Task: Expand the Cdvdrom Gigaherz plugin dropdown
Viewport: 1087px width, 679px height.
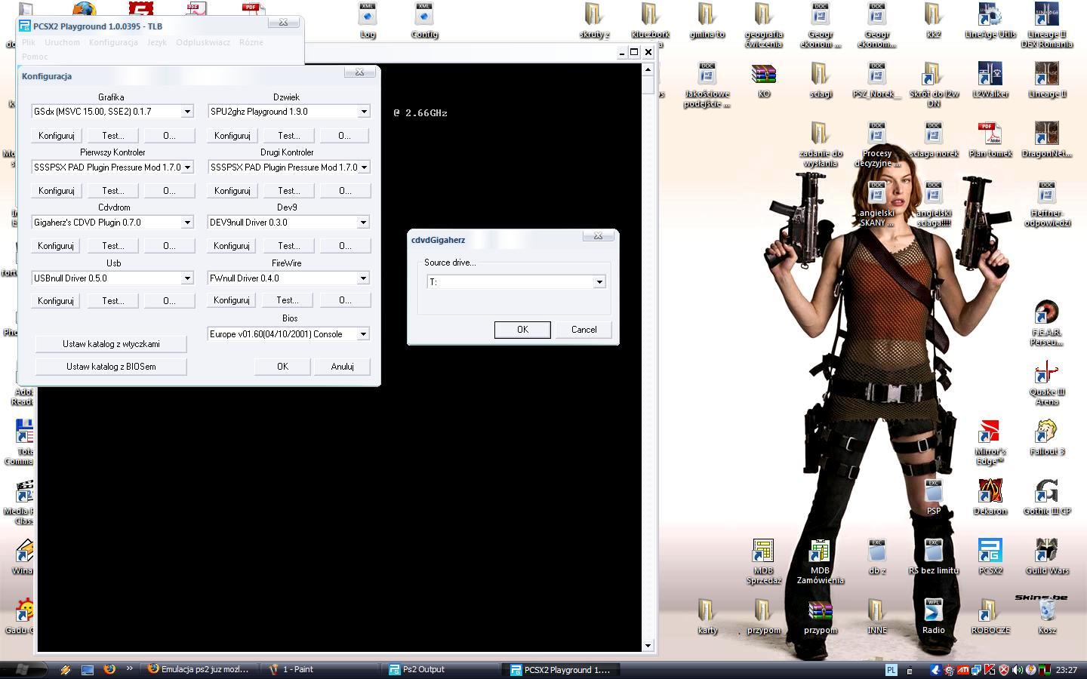Action: [x=187, y=223]
